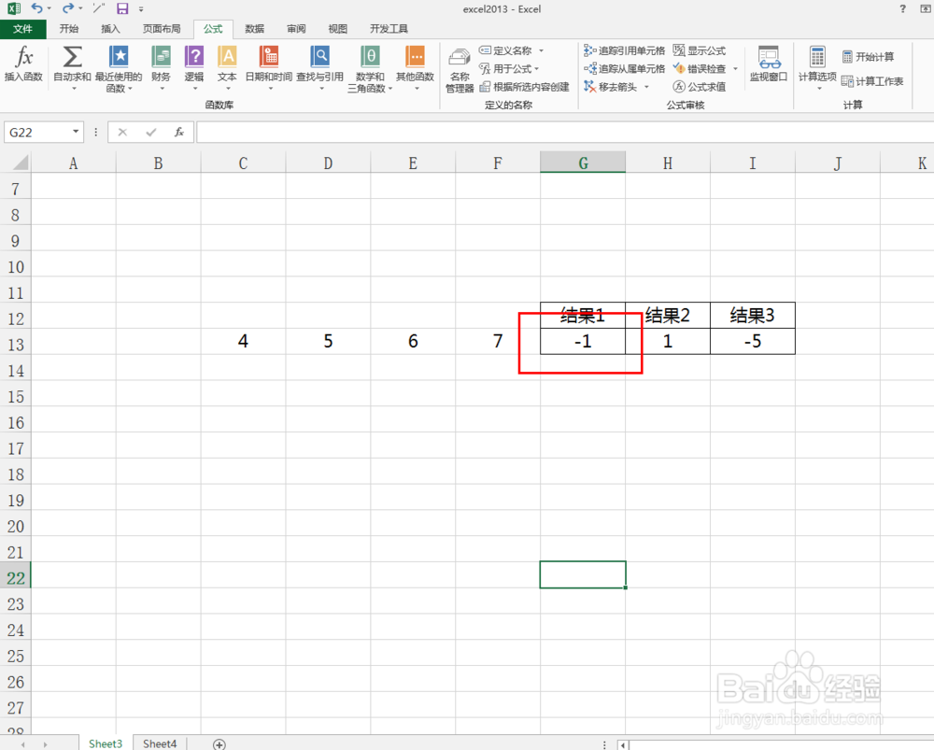The image size is (934, 750).
Task: Click the Trace Precedents icon
Action: pos(624,50)
